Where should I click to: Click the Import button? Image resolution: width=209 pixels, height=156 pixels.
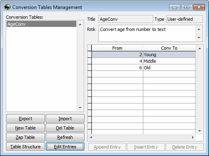coord(65,119)
